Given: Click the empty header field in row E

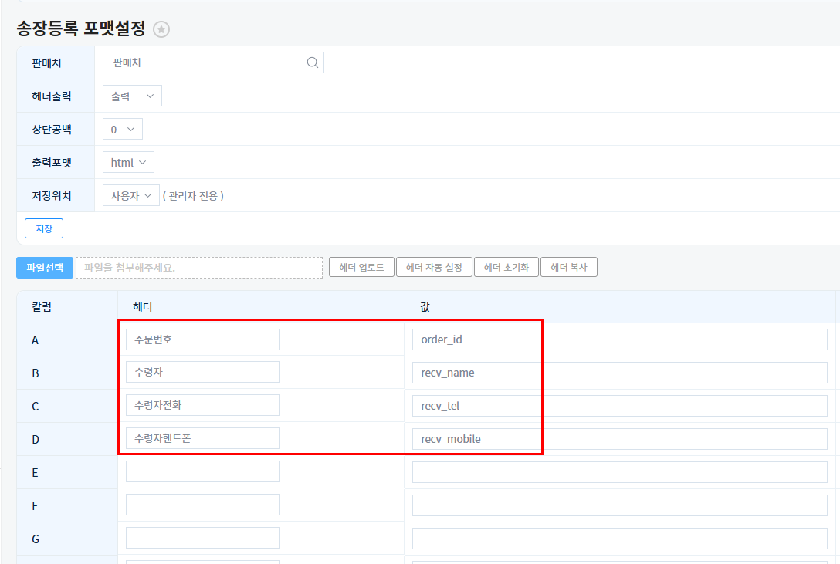Looking at the screenshot, I should click(202, 472).
